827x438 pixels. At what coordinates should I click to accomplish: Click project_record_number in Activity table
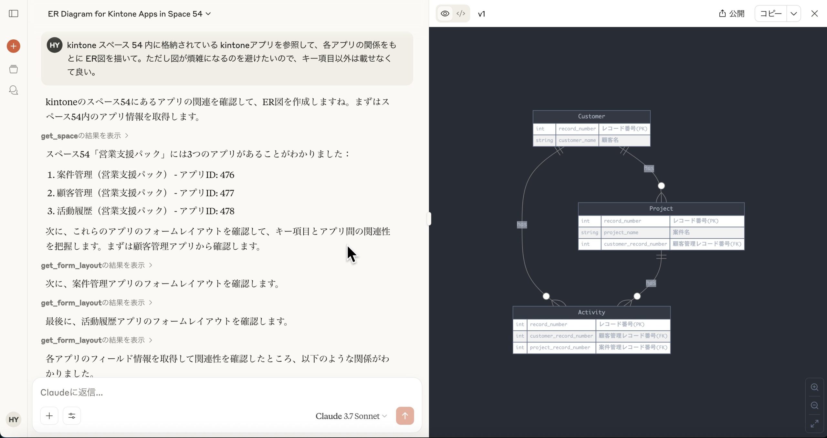click(561, 348)
